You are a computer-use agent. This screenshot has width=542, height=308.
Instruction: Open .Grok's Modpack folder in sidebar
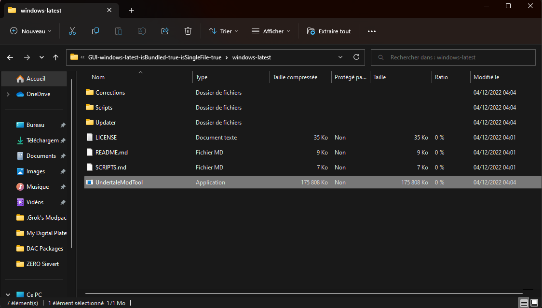pyautogui.click(x=41, y=218)
